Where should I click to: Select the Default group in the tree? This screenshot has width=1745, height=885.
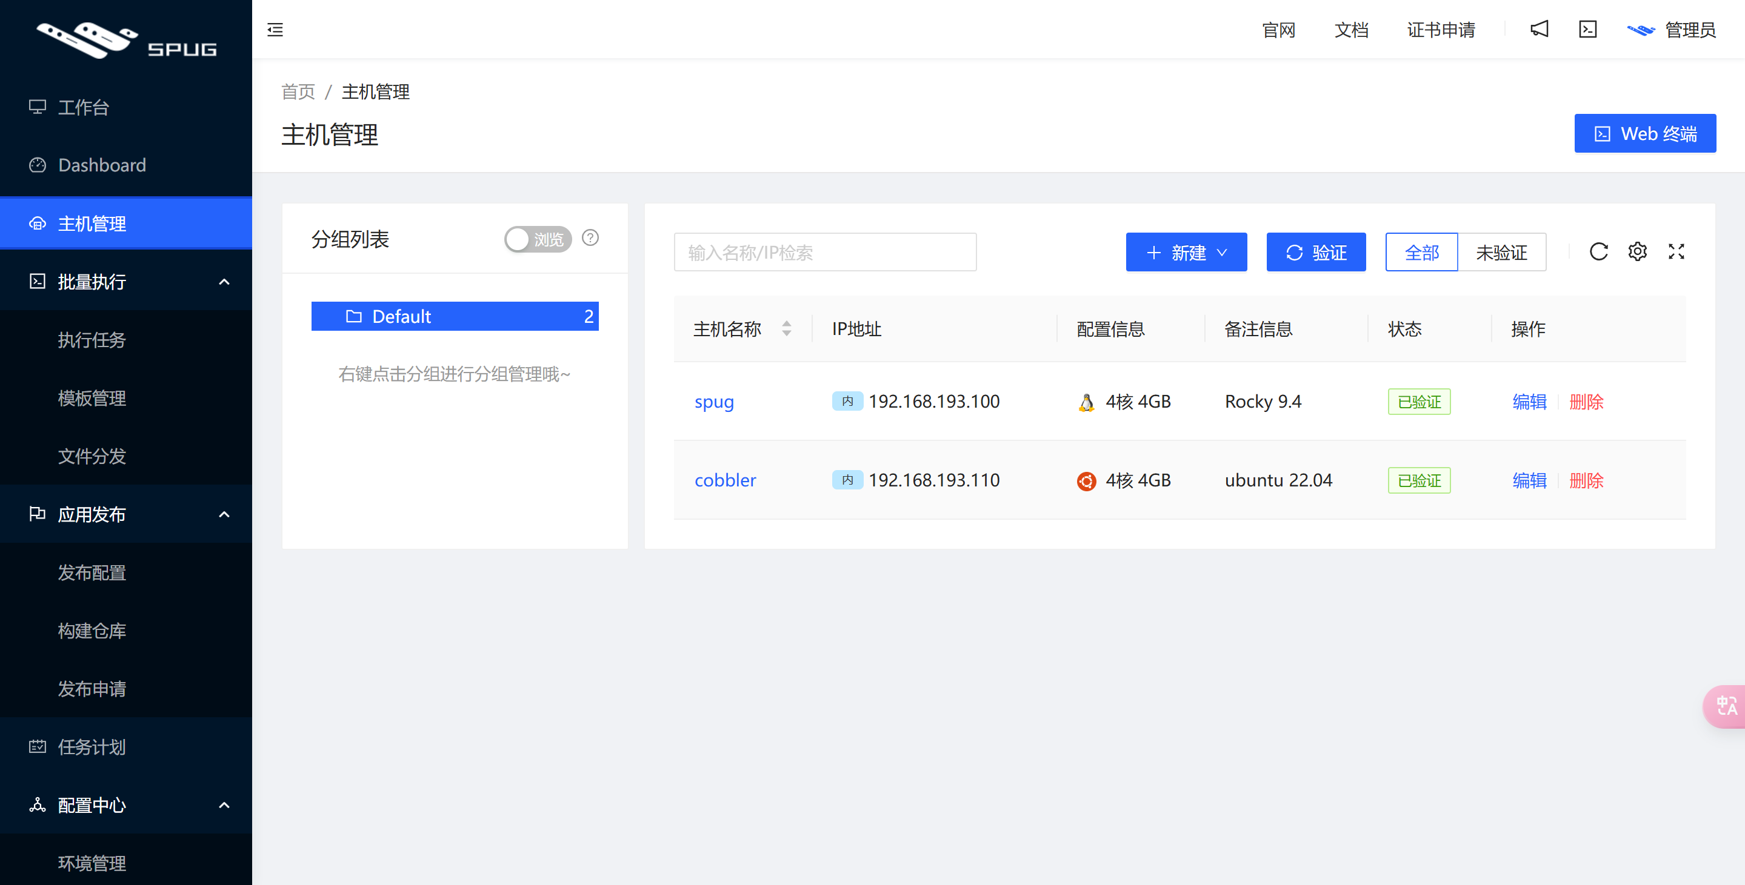tap(455, 316)
